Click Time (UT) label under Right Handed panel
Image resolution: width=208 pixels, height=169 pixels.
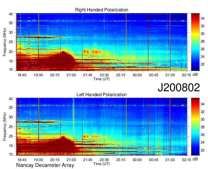click(x=102, y=79)
